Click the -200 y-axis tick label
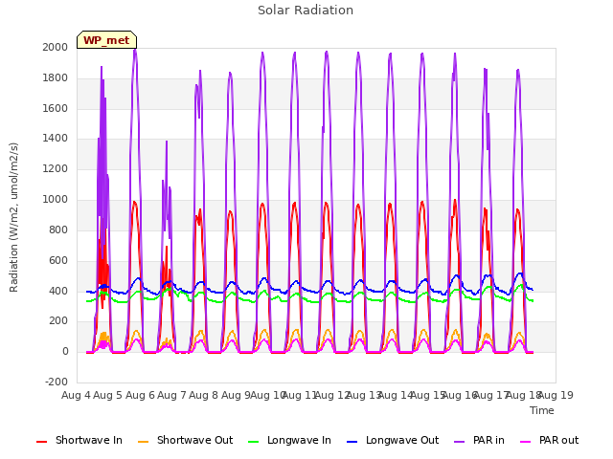This screenshot has width=613, height=459. tap(57, 382)
